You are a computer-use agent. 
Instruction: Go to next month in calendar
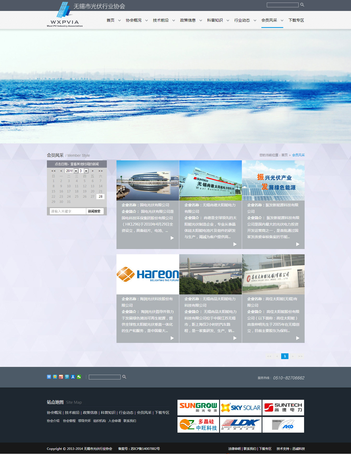pos(93,171)
